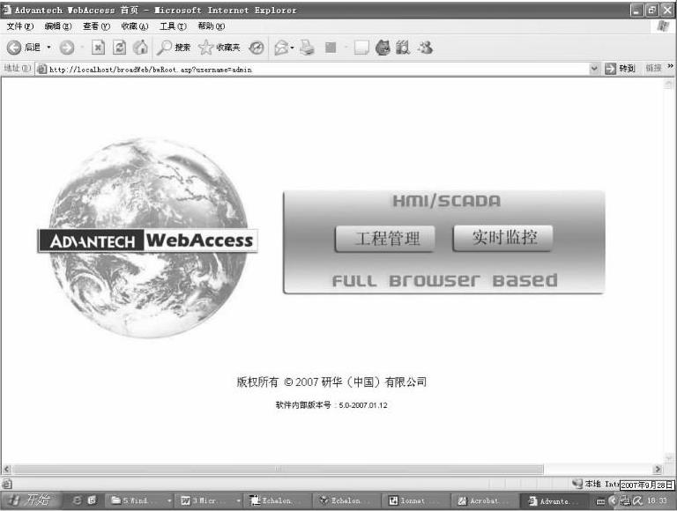
Task: Click the Back (后退) navigation button
Action: [23, 47]
